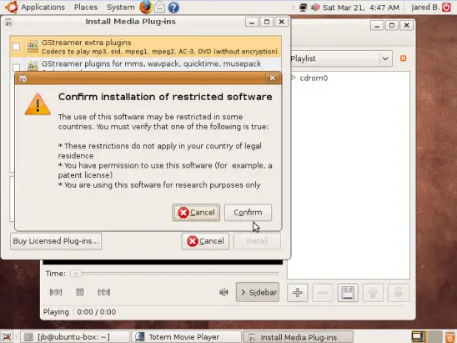Minimize the Totem Movie Player window
The width and height of the screenshot is (457, 343).
pos(377,25)
